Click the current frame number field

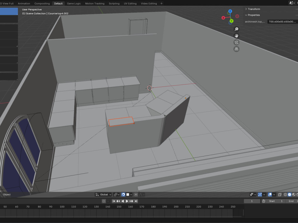click(252, 201)
